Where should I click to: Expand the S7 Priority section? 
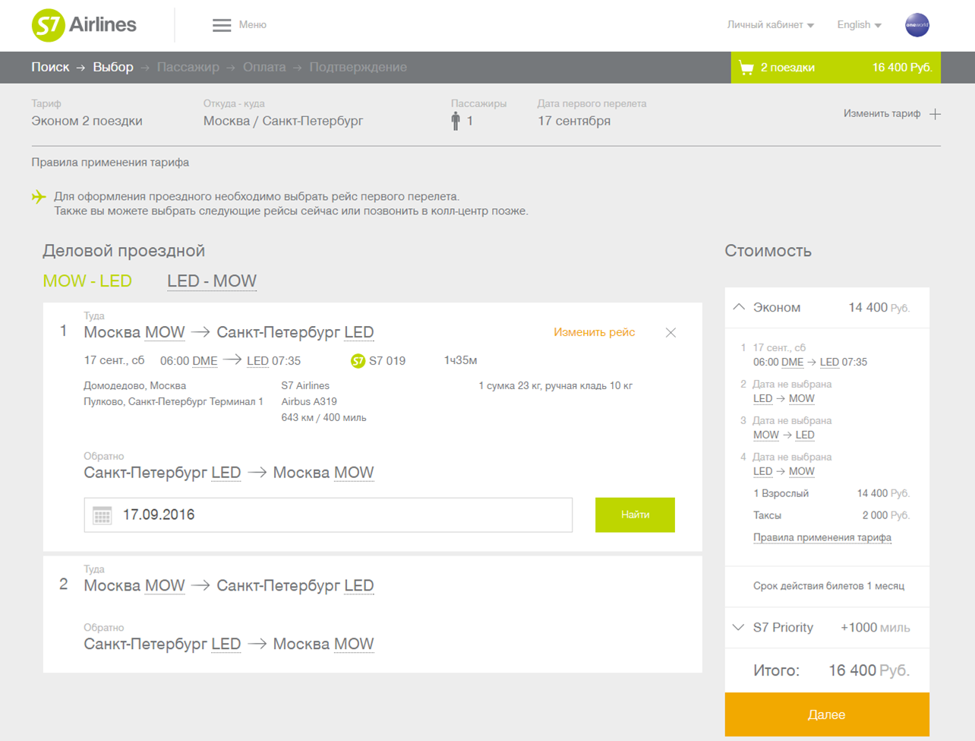pyautogui.click(x=739, y=628)
